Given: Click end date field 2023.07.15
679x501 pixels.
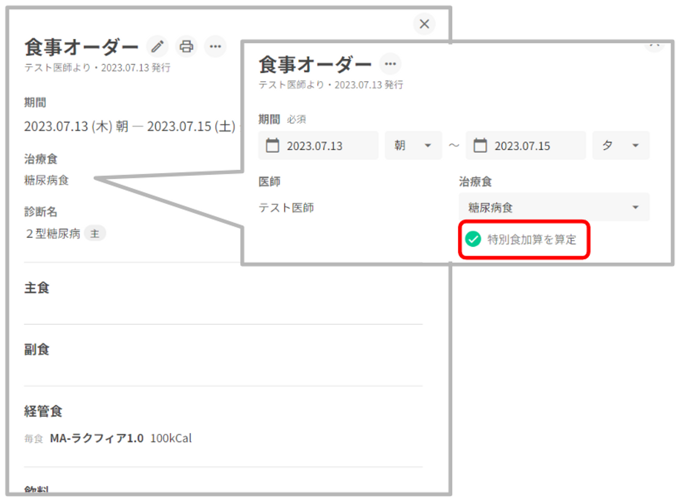Looking at the screenshot, I should pyautogui.click(x=522, y=146).
